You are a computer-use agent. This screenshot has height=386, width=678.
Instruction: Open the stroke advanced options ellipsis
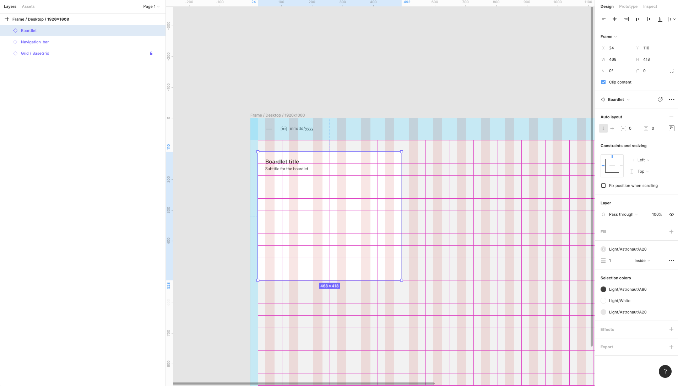671,261
